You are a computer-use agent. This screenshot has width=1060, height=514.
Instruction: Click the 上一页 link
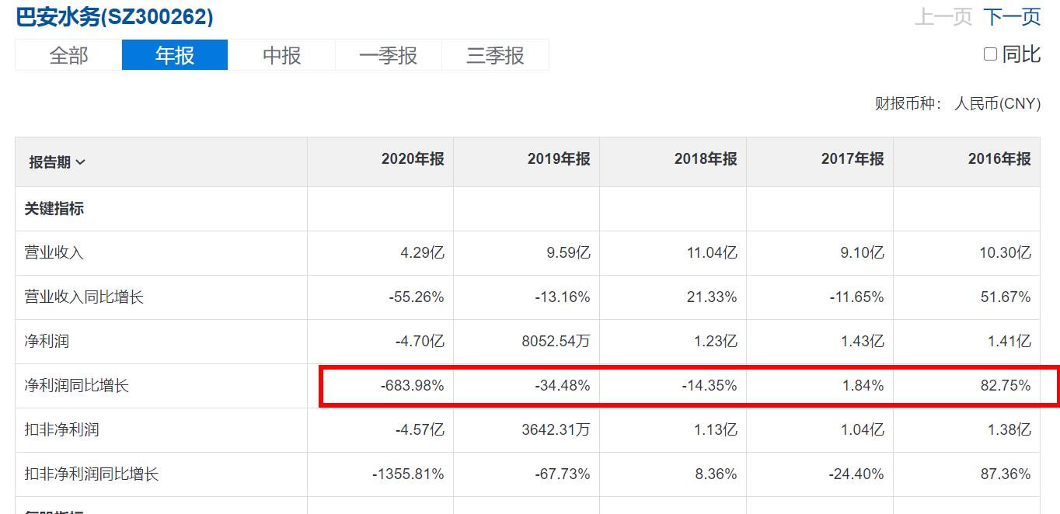click(x=943, y=16)
